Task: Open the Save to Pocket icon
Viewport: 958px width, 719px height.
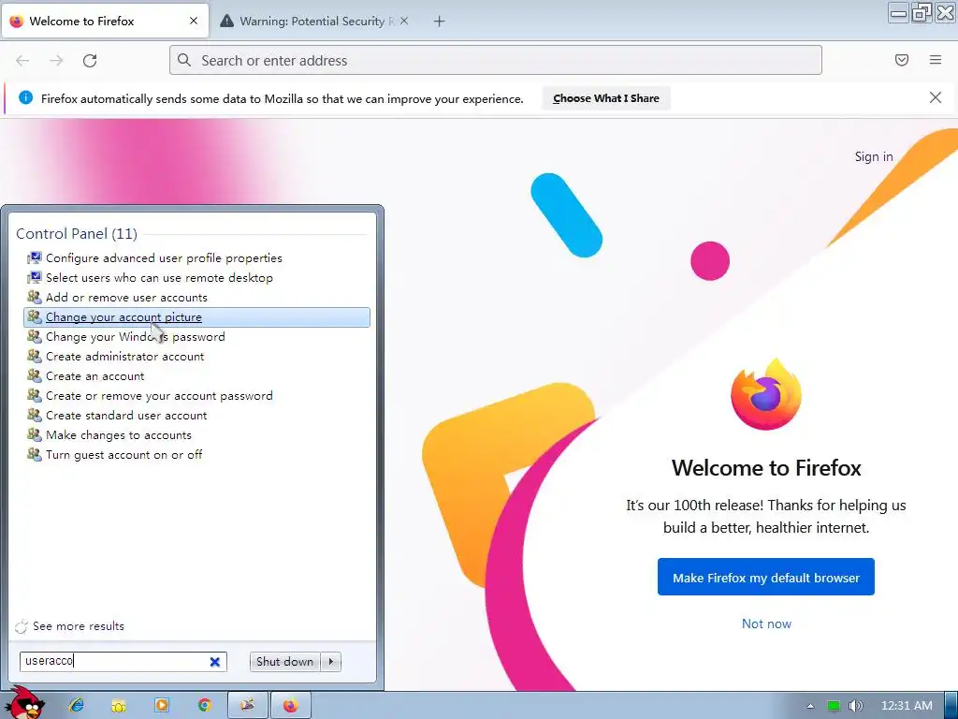Action: (902, 60)
